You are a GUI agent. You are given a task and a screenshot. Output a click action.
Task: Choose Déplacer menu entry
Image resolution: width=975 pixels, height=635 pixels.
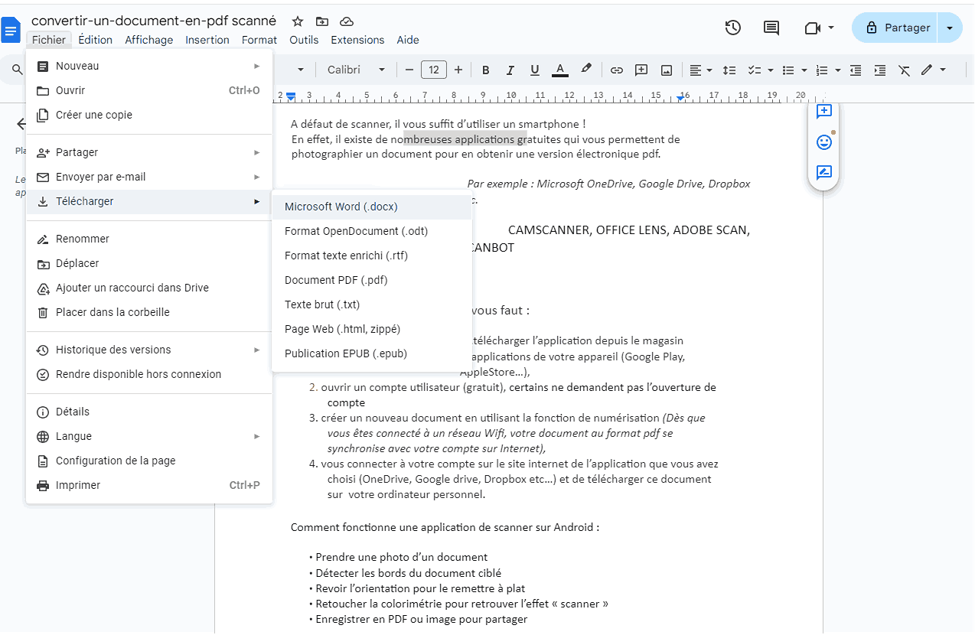pos(149,263)
